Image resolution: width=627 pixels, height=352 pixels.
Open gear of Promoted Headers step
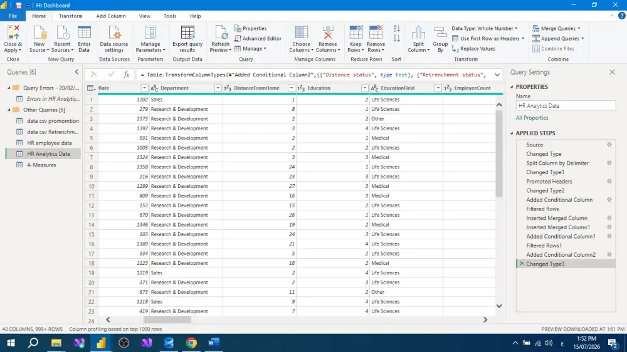[x=609, y=182]
